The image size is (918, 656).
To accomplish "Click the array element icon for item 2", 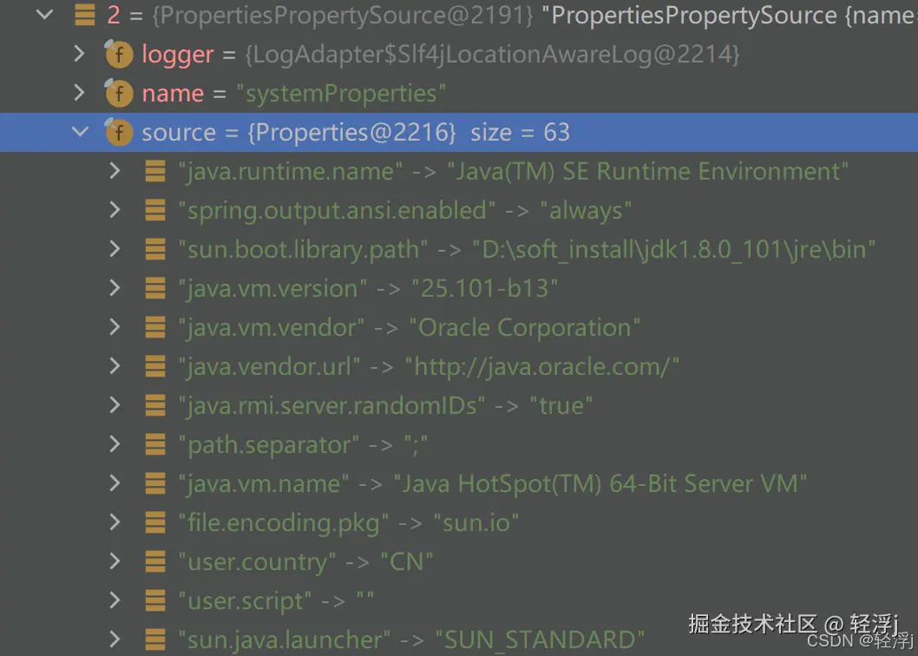I will pyautogui.click(x=85, y=15).
